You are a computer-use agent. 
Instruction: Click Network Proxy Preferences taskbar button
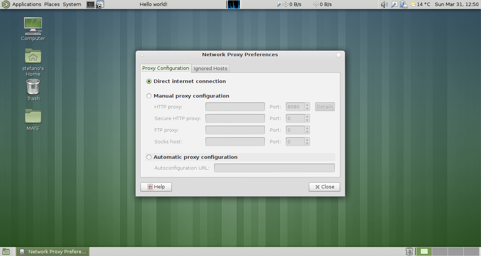[x=53, y=251]
